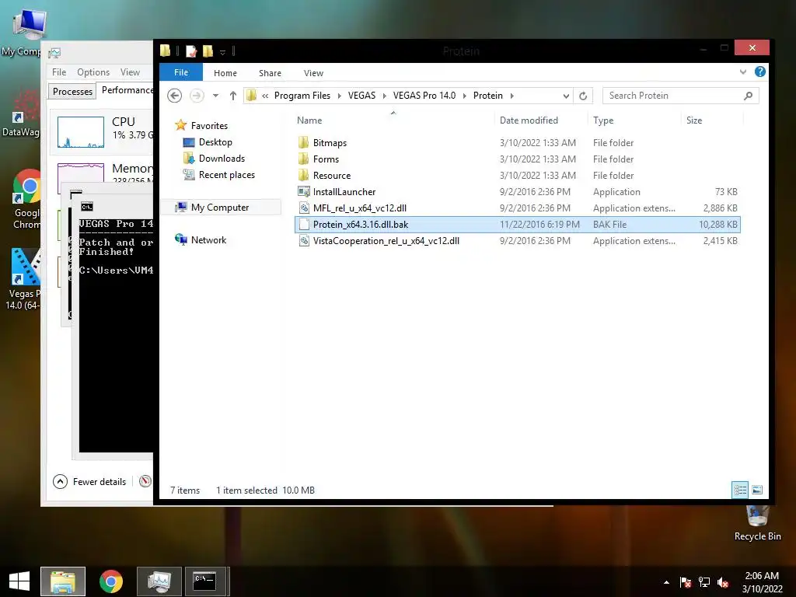796x597 pixels.
Task: Open the Share ribbon tab
Action: (x=270, y=73)
